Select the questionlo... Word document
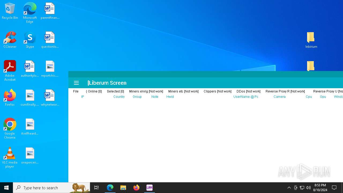The width and height of the screenshot is (343, 193). point(50,40)
